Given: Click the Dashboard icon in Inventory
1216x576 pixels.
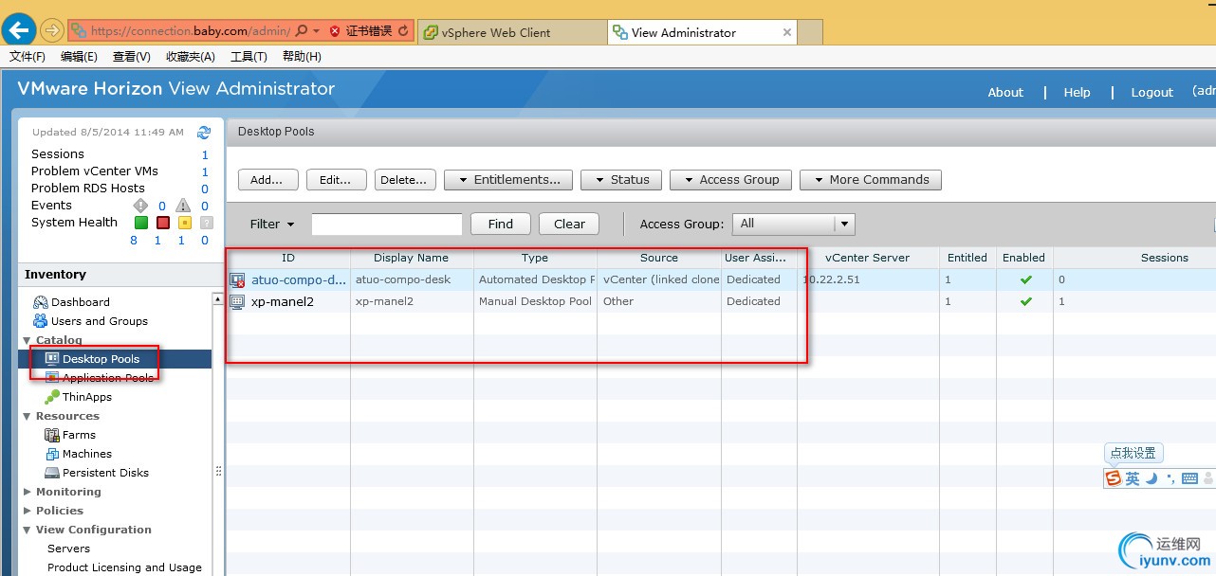Looking at the screenshot, I should click(40, 302).
